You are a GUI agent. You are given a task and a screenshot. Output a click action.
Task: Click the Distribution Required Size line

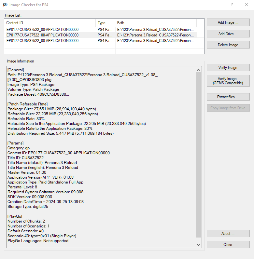pos(61,133)
